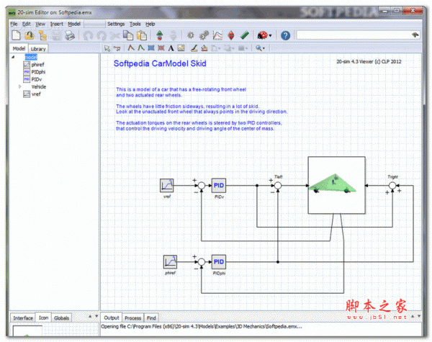The height and width of the screenshot is (342, 432).
Task: Open the simulator plot icon
Action: 217,35
